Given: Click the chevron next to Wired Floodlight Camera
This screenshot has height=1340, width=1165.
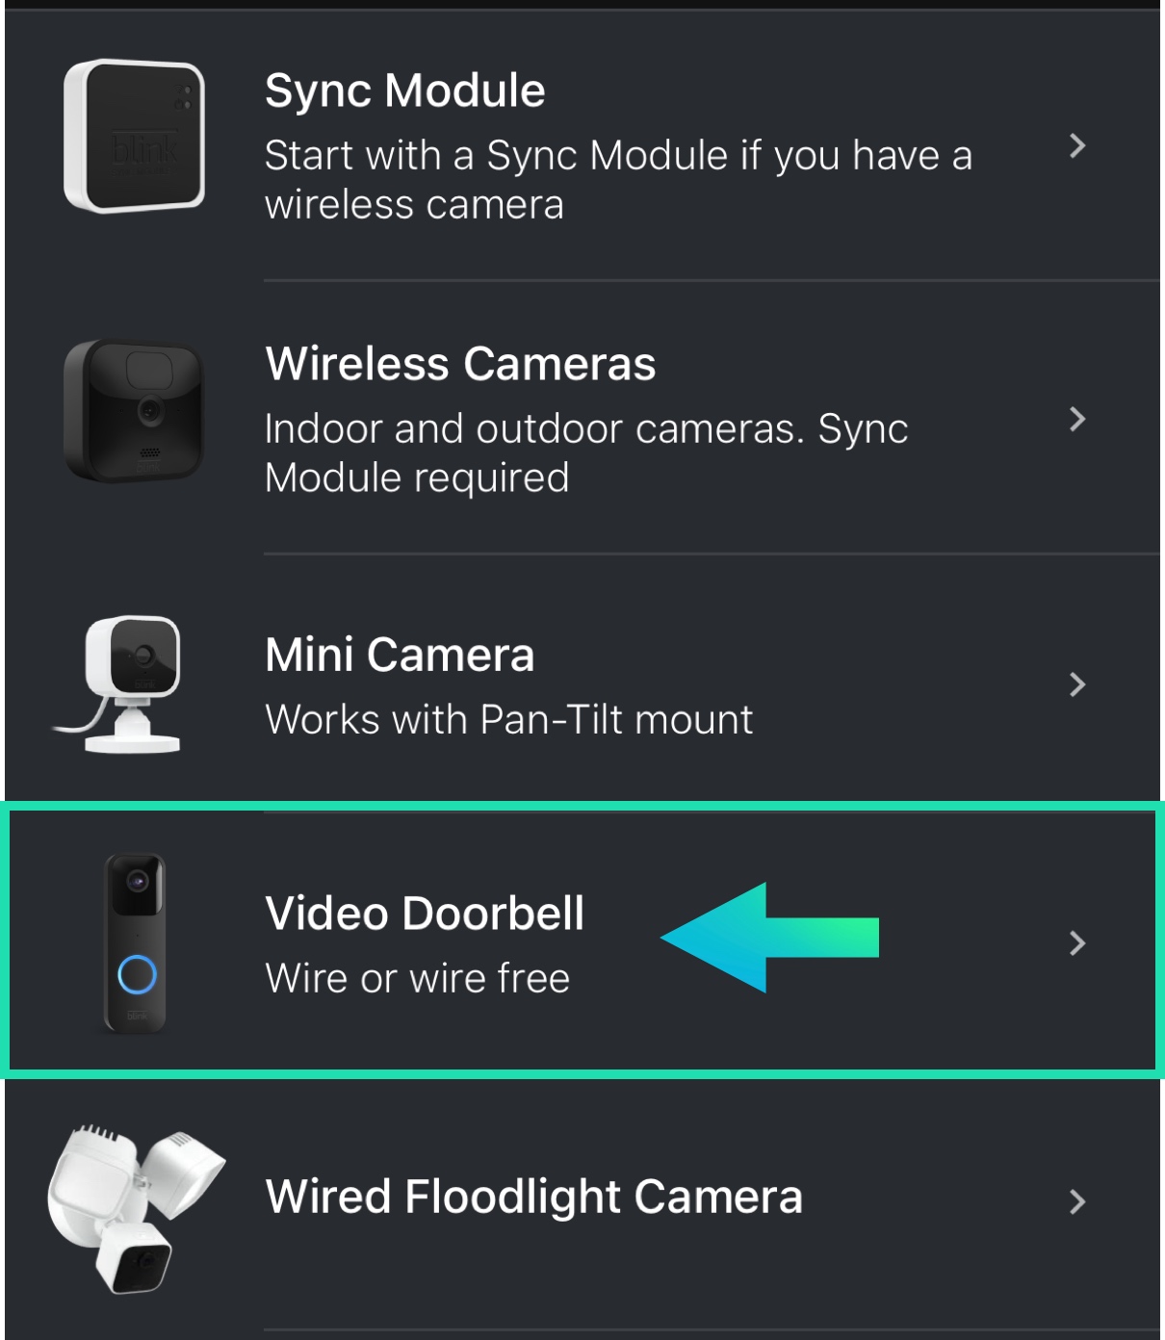Looking at the screenshot, I should point(1077,1201).
